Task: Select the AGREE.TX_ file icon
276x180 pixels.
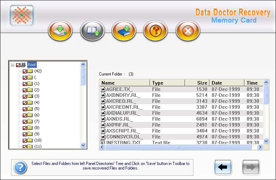Action: point(103,89)
